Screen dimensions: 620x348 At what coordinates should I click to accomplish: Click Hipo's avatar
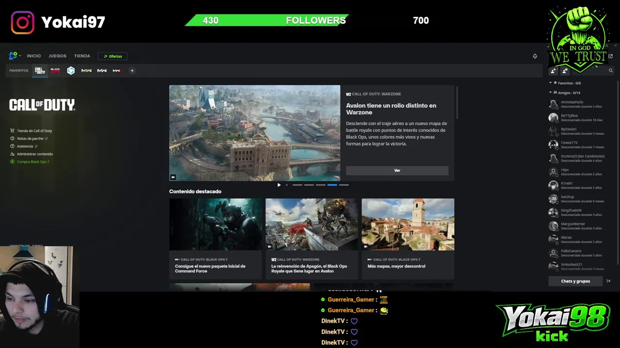pos(553,172)
